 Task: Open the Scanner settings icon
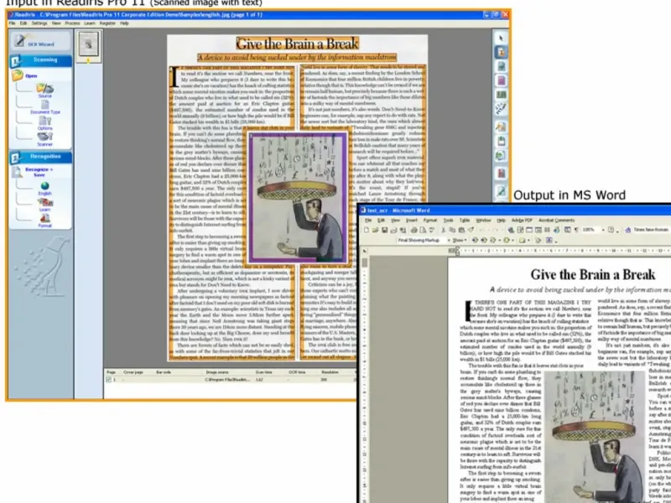point(45,138)
